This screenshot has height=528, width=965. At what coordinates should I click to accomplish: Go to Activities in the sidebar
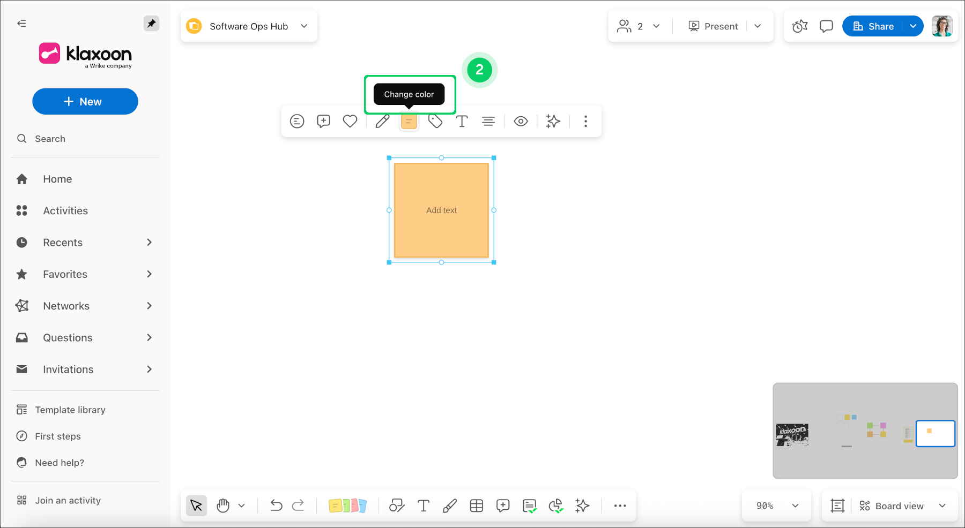[65, 211]
